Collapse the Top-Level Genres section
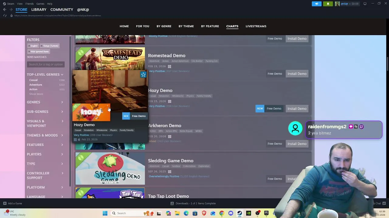 [x=45, y=74]
